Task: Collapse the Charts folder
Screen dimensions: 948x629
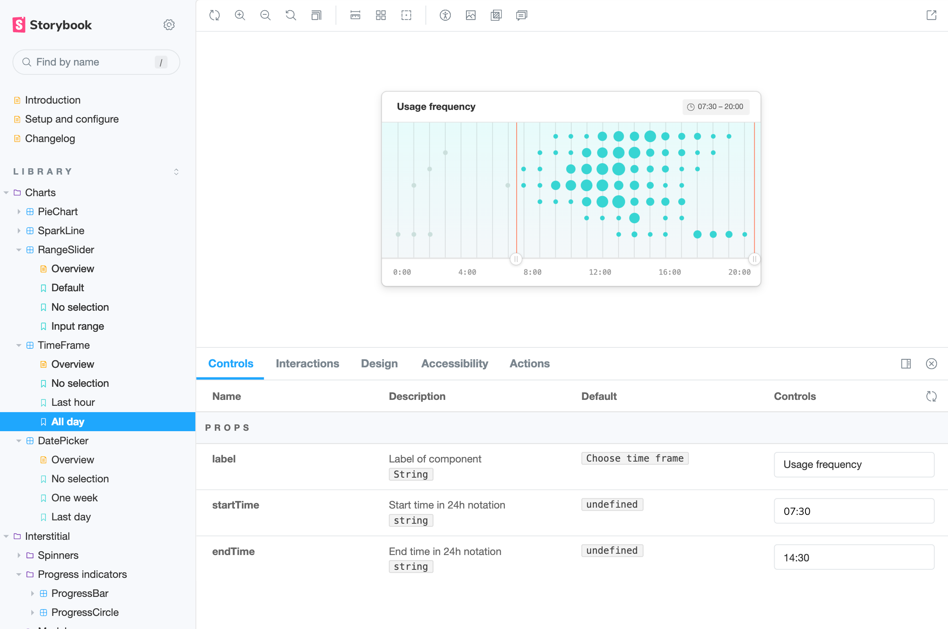Action: tap(40, 193)
